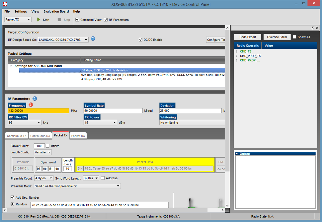Click the Frequency input field

click(x=39, y=110)
